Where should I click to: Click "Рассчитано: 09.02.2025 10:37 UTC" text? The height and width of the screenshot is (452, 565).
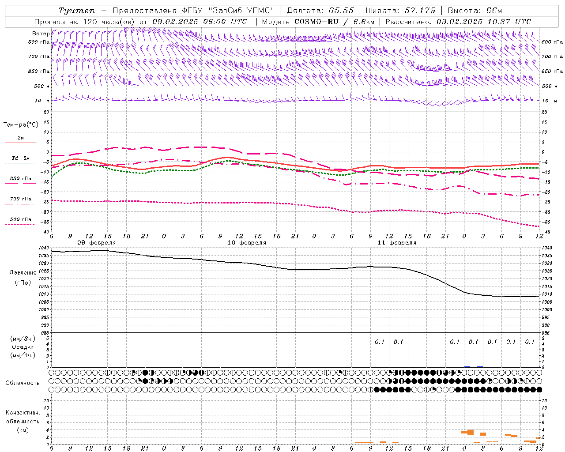pyautogui.click(x=459, y=21)
